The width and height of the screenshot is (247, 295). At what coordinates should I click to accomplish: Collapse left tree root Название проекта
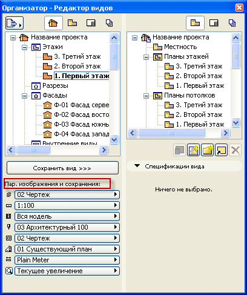(x=13, y=38)
